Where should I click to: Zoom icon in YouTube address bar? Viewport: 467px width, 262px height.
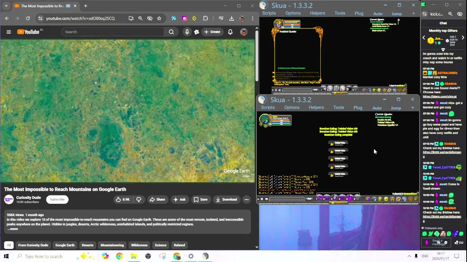[x=140, y=18]
